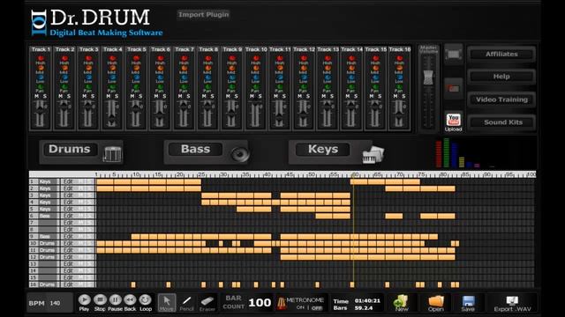Click the first note block on row 1
565x317 pixels.
[105, 181]
